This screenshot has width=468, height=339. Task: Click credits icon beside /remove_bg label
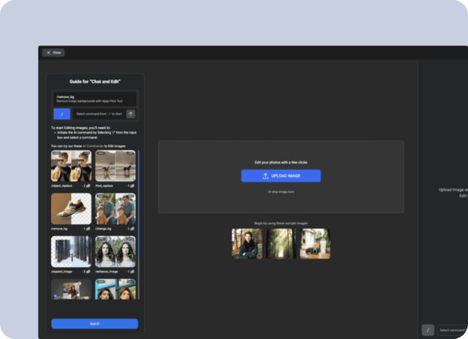tap(88, 229)
